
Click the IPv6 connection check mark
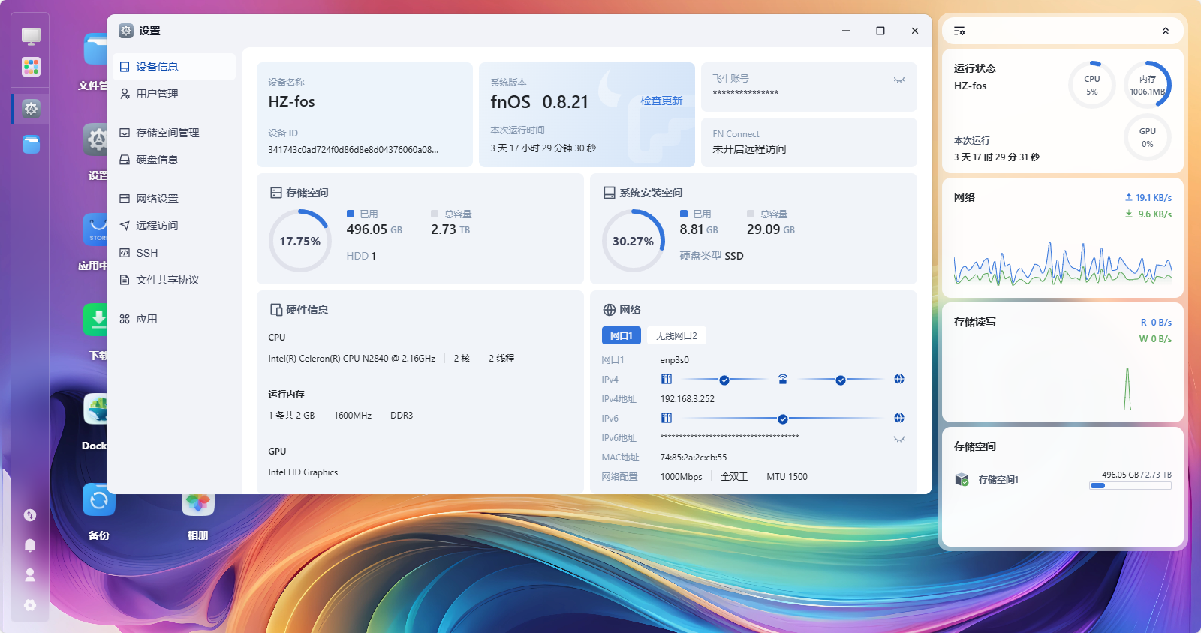783,419
